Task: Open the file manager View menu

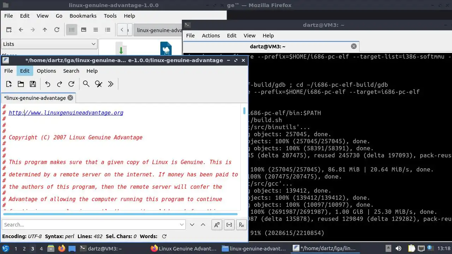Action: [x=42, y=16]
